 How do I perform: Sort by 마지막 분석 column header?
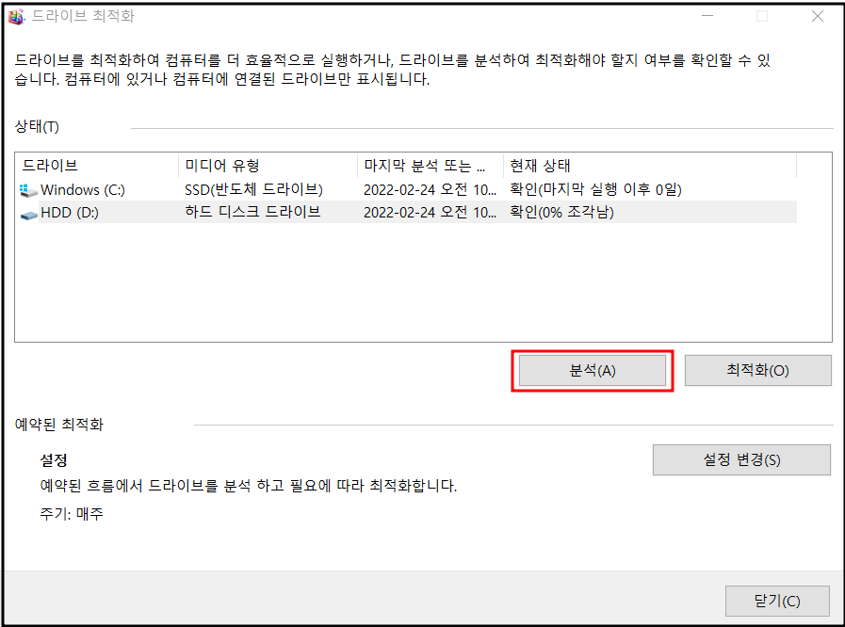pos(424,166)
